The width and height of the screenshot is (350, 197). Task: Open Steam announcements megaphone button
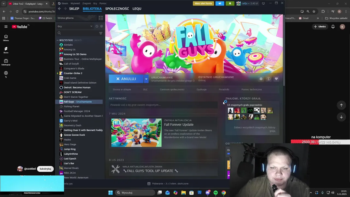(220, 3)
